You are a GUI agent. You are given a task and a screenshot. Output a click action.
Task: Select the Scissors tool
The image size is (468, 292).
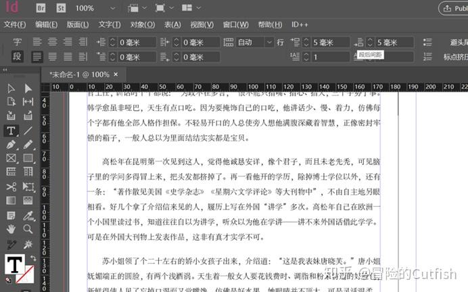(x=11, y=187)
